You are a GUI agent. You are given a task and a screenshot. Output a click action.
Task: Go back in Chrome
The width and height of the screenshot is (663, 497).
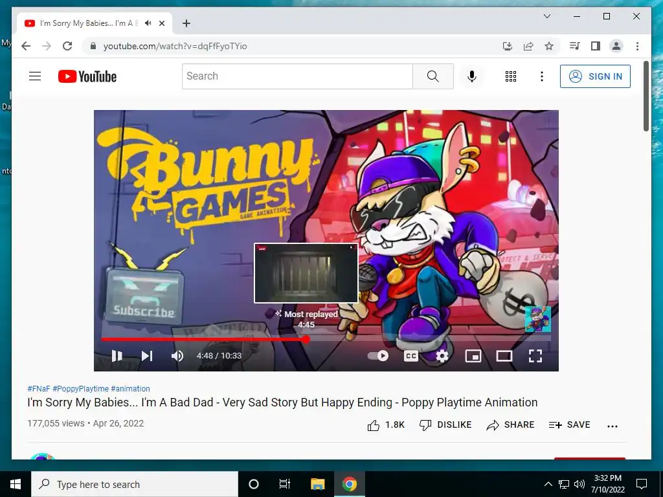tap(26, 46)
